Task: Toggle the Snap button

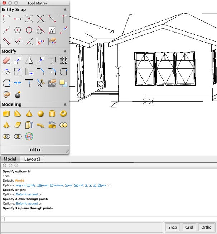Action: click(x=173, y=227)
